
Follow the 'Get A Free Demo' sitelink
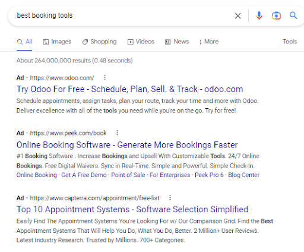[84, 175]
